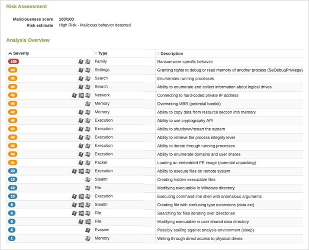This screenshot has width=309, height=250.
Task: Click 'High Risk - Malicious behavior detected' text
Action: coord(95,25)
